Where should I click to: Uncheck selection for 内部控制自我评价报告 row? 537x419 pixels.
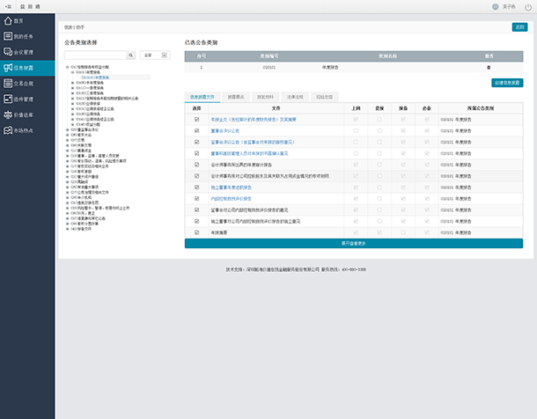196,199
